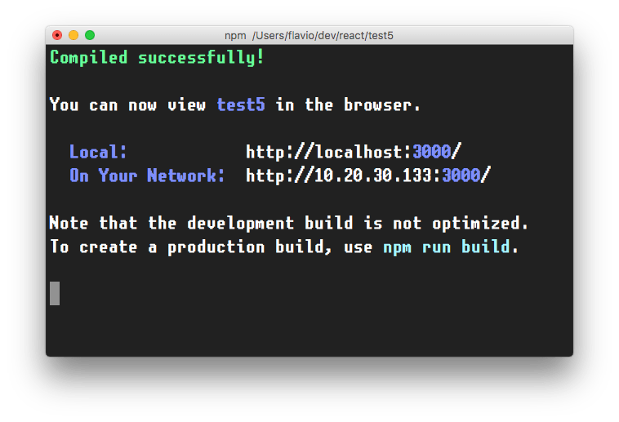Click the "npm run build" command text
Viewport: 619px width, 422px height.
click(x=447, y=247)
